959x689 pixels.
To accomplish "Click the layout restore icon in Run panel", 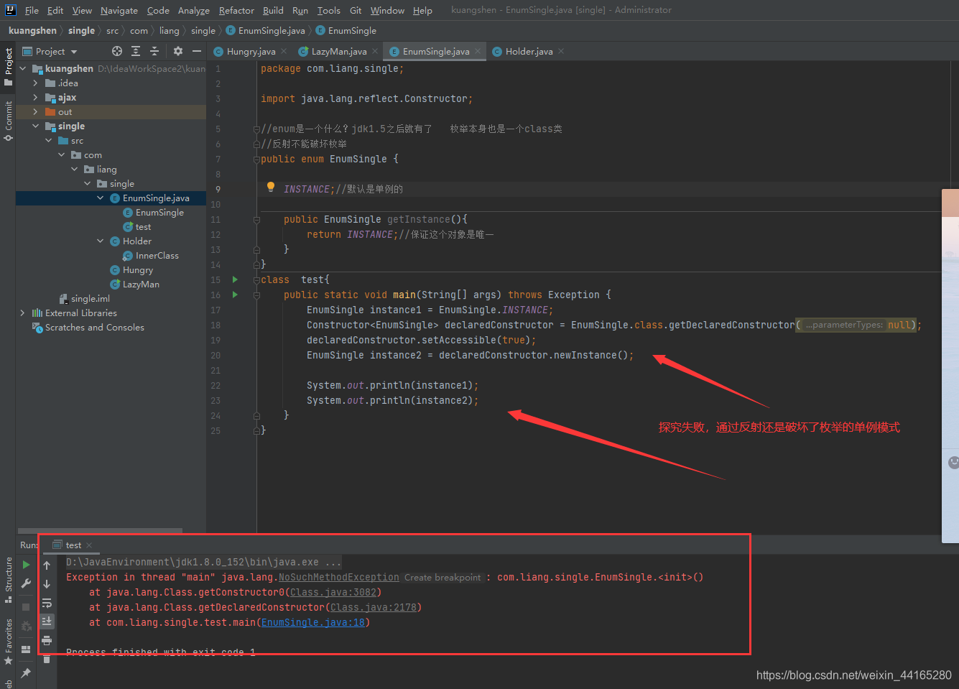I will pos(27,649).
